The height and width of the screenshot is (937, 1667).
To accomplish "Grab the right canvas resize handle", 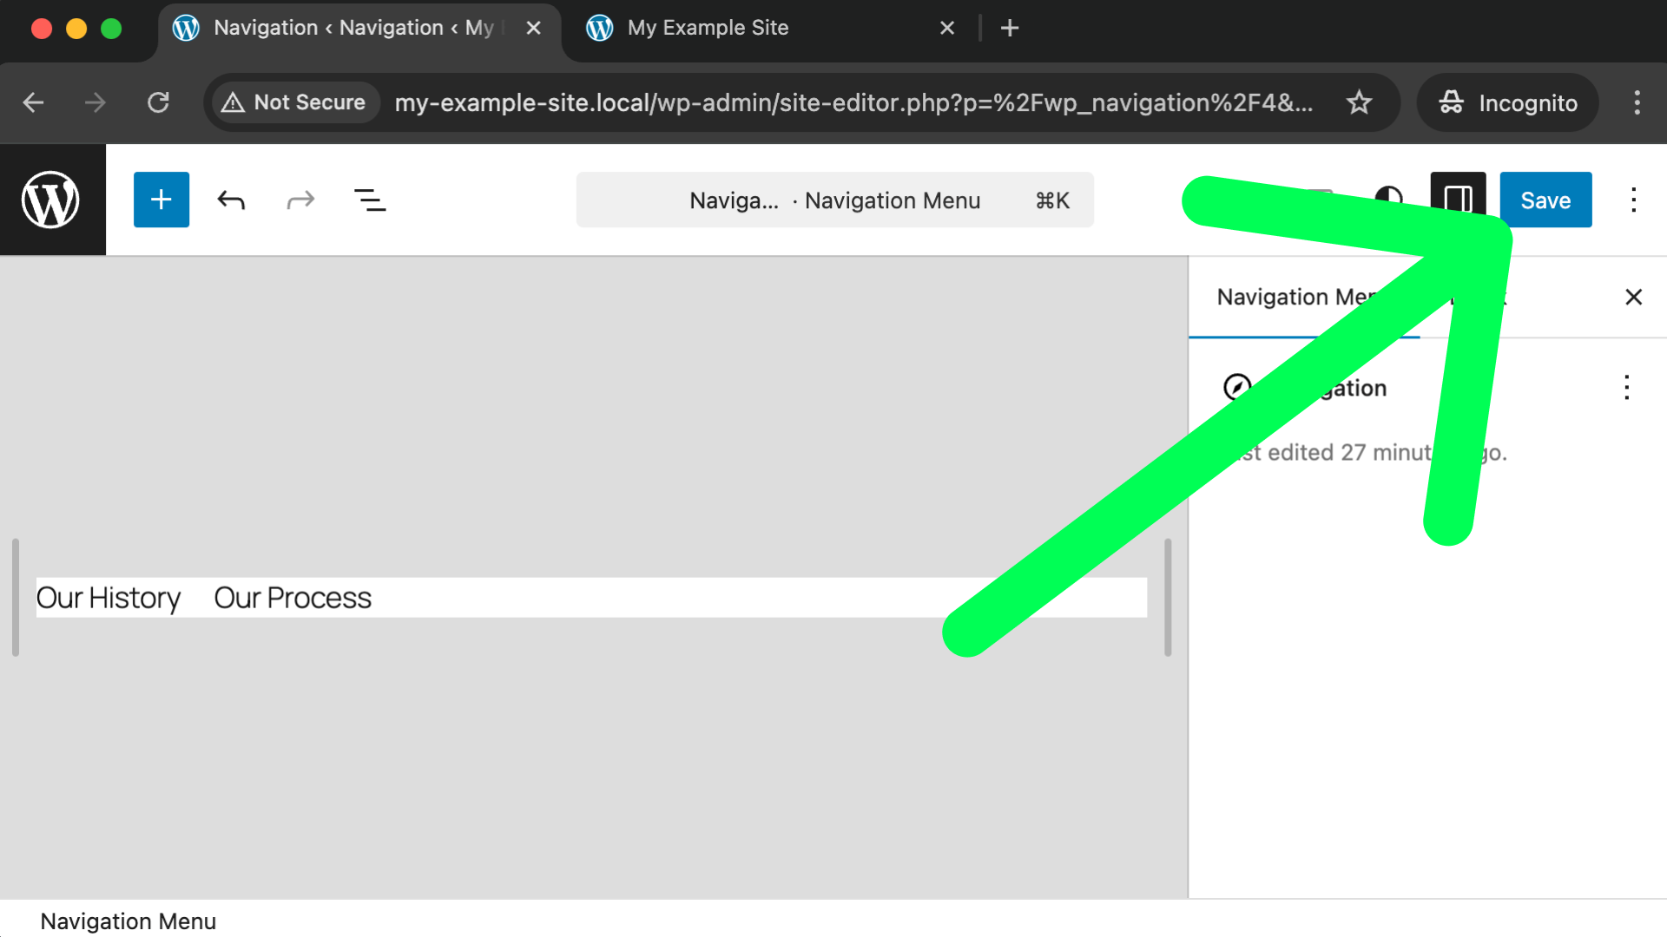I will coord(1168,597).
